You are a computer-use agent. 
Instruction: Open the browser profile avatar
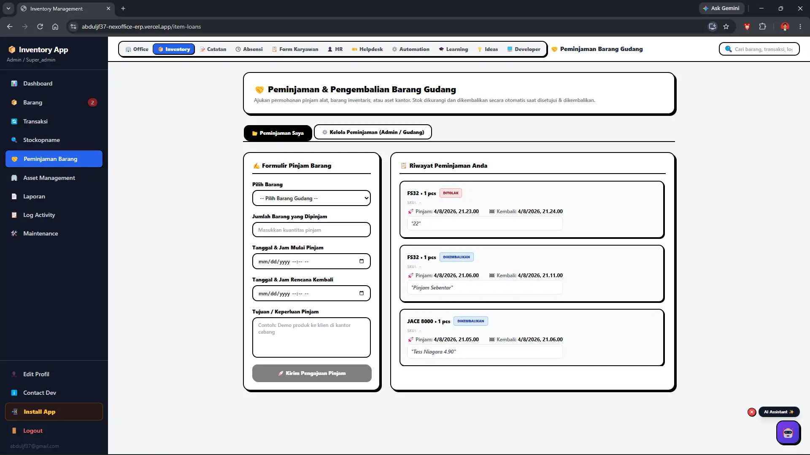click(785, 27)
